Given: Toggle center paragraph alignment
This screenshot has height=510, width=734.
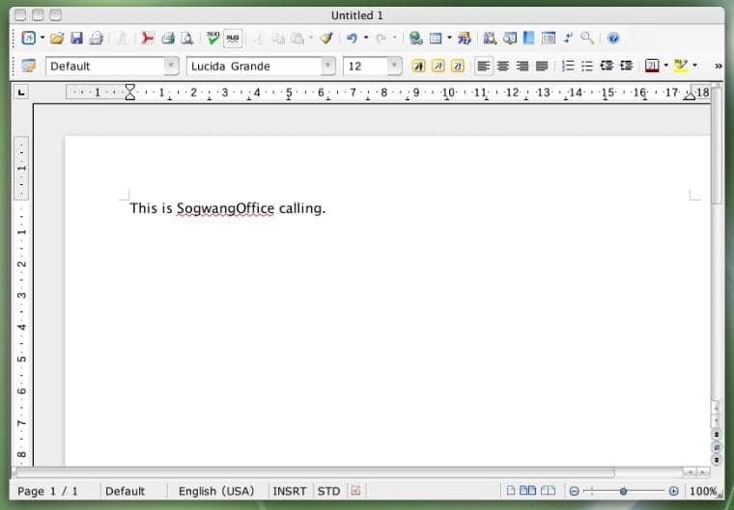Looking at the screenshot, I should tap(503, 66).
